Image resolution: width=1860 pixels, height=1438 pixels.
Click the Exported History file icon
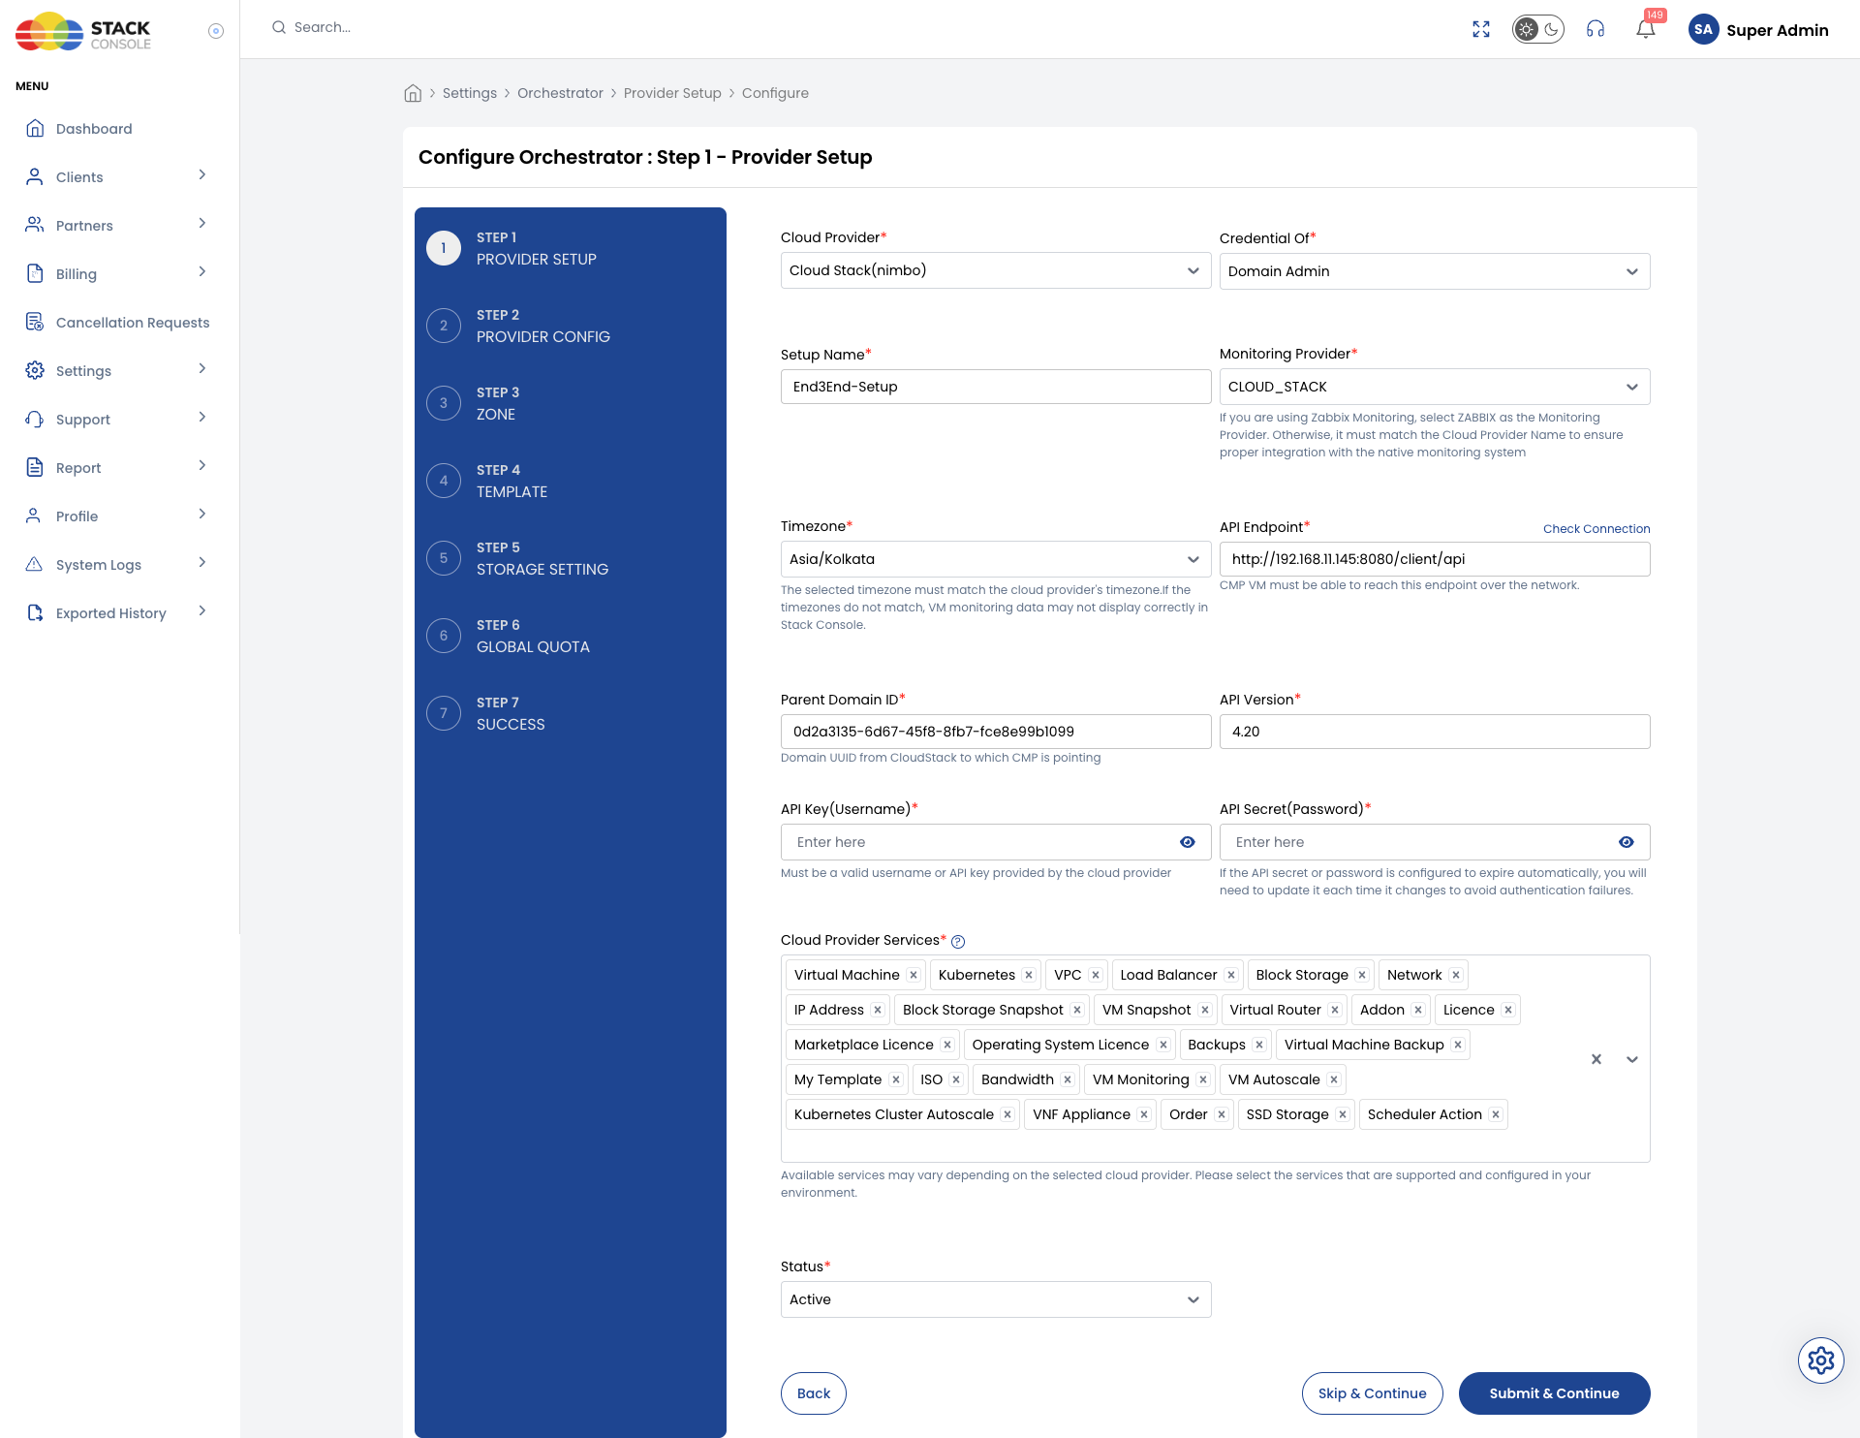(x=35, y=612)
